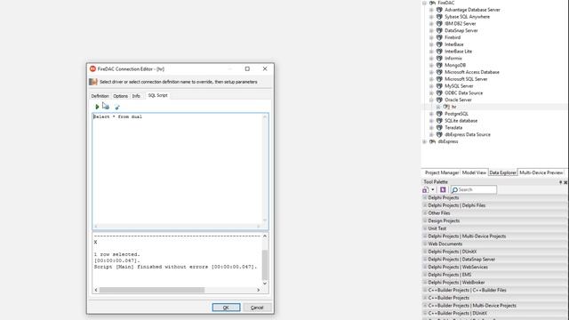Open the Info tab

pyautogui.click(x=136, y=96)
